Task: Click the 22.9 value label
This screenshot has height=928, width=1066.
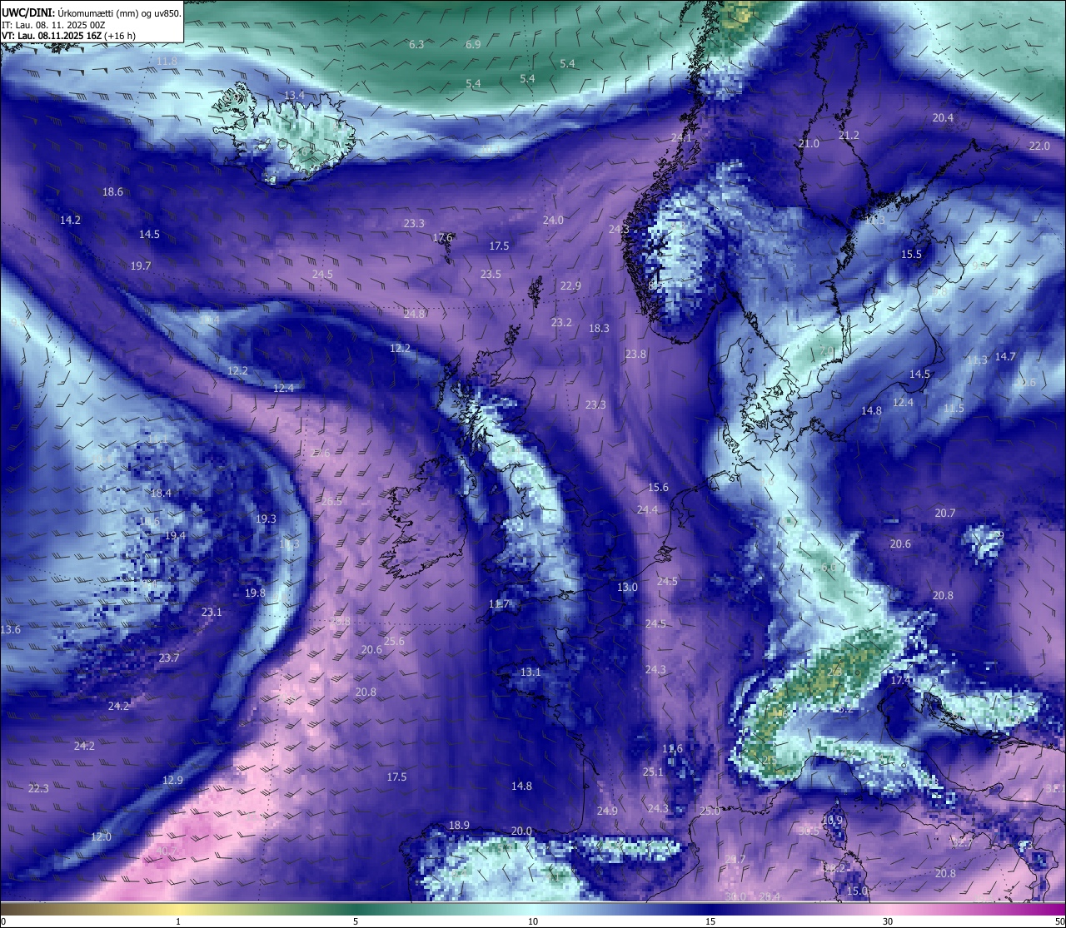Action: pyautogui.click(x=570, y=286)
